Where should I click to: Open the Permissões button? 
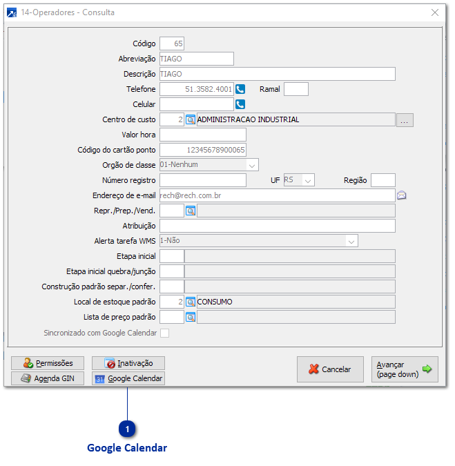(48, 363)
